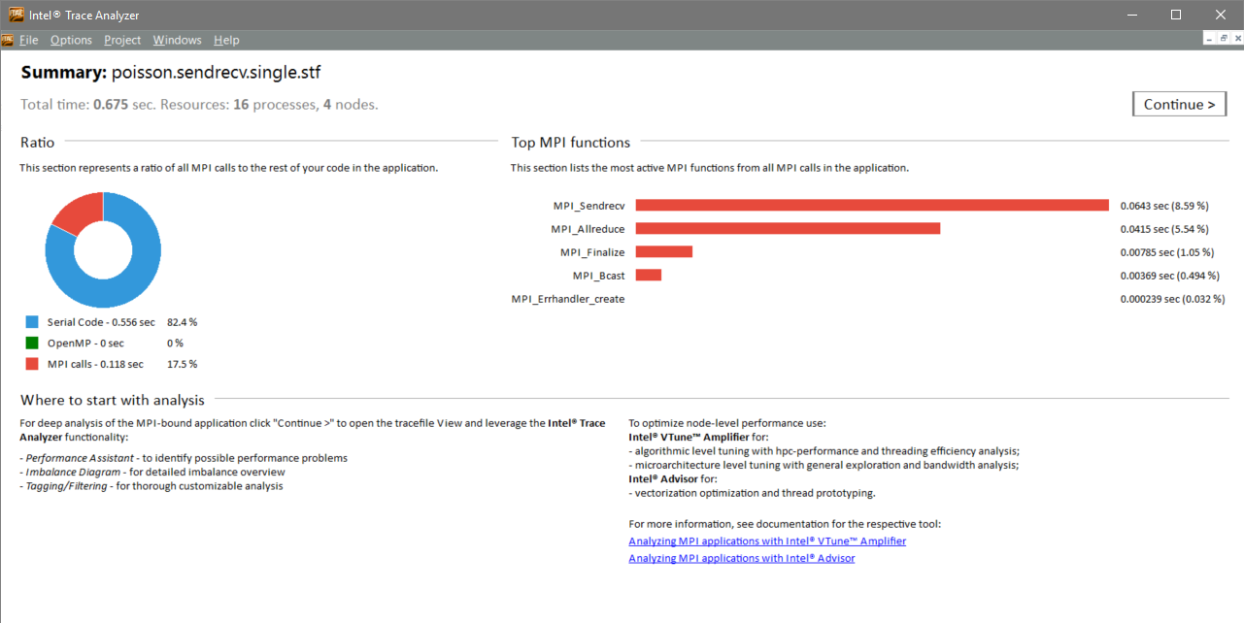Close the inner document window
Viewport: 1244px width, 623px height.
click(x=1237, y=38)
